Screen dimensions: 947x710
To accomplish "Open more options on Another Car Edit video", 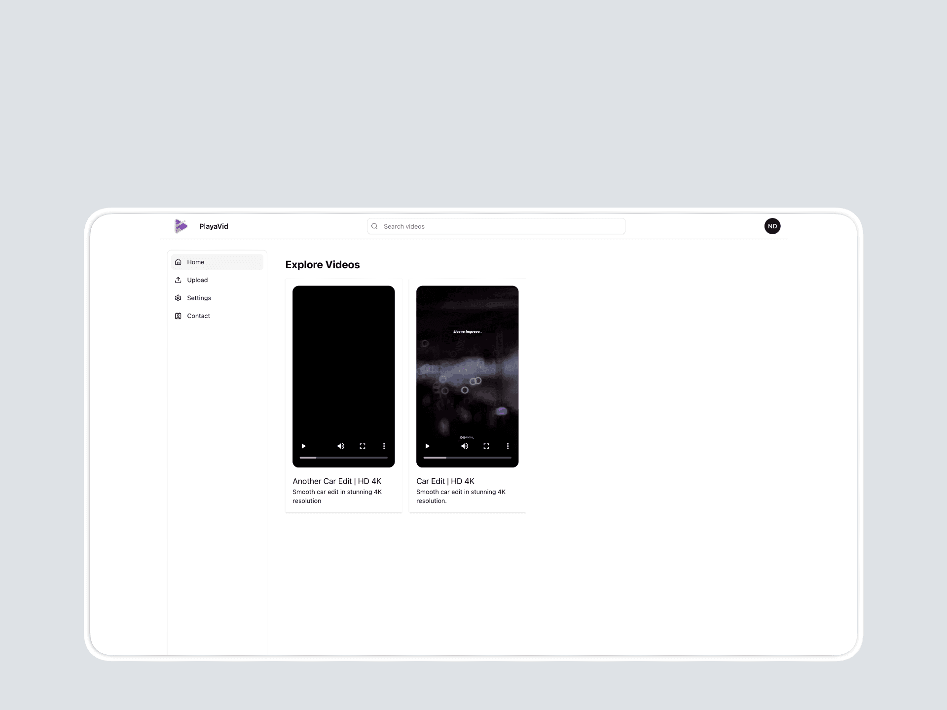I will (x=384, y=446).
